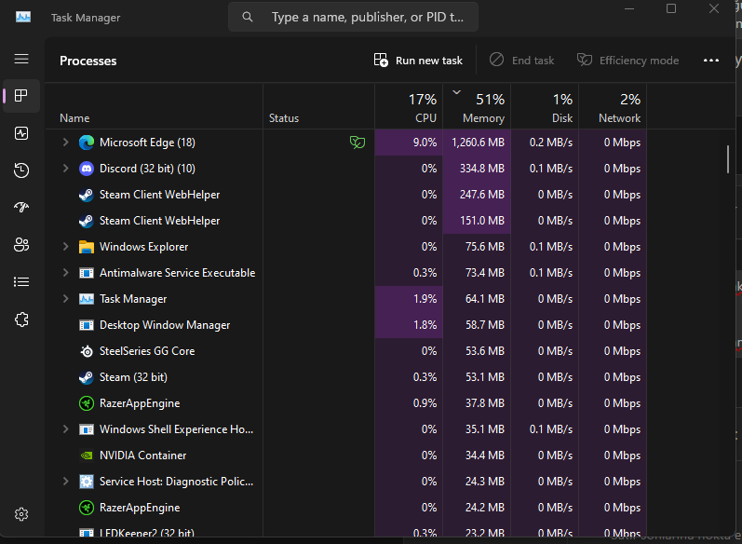Open the Services page in sidebar
The height and width of the screenshot is (544, 742).
[x=21, y=320]
